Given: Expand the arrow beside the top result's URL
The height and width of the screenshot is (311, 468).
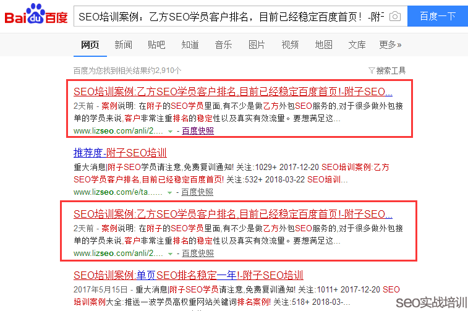Looking at the screenshot, I should pos(170,131).
